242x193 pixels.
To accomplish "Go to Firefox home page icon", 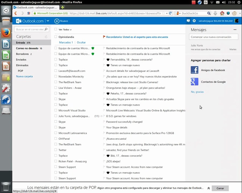I will (x=222, y=13).
